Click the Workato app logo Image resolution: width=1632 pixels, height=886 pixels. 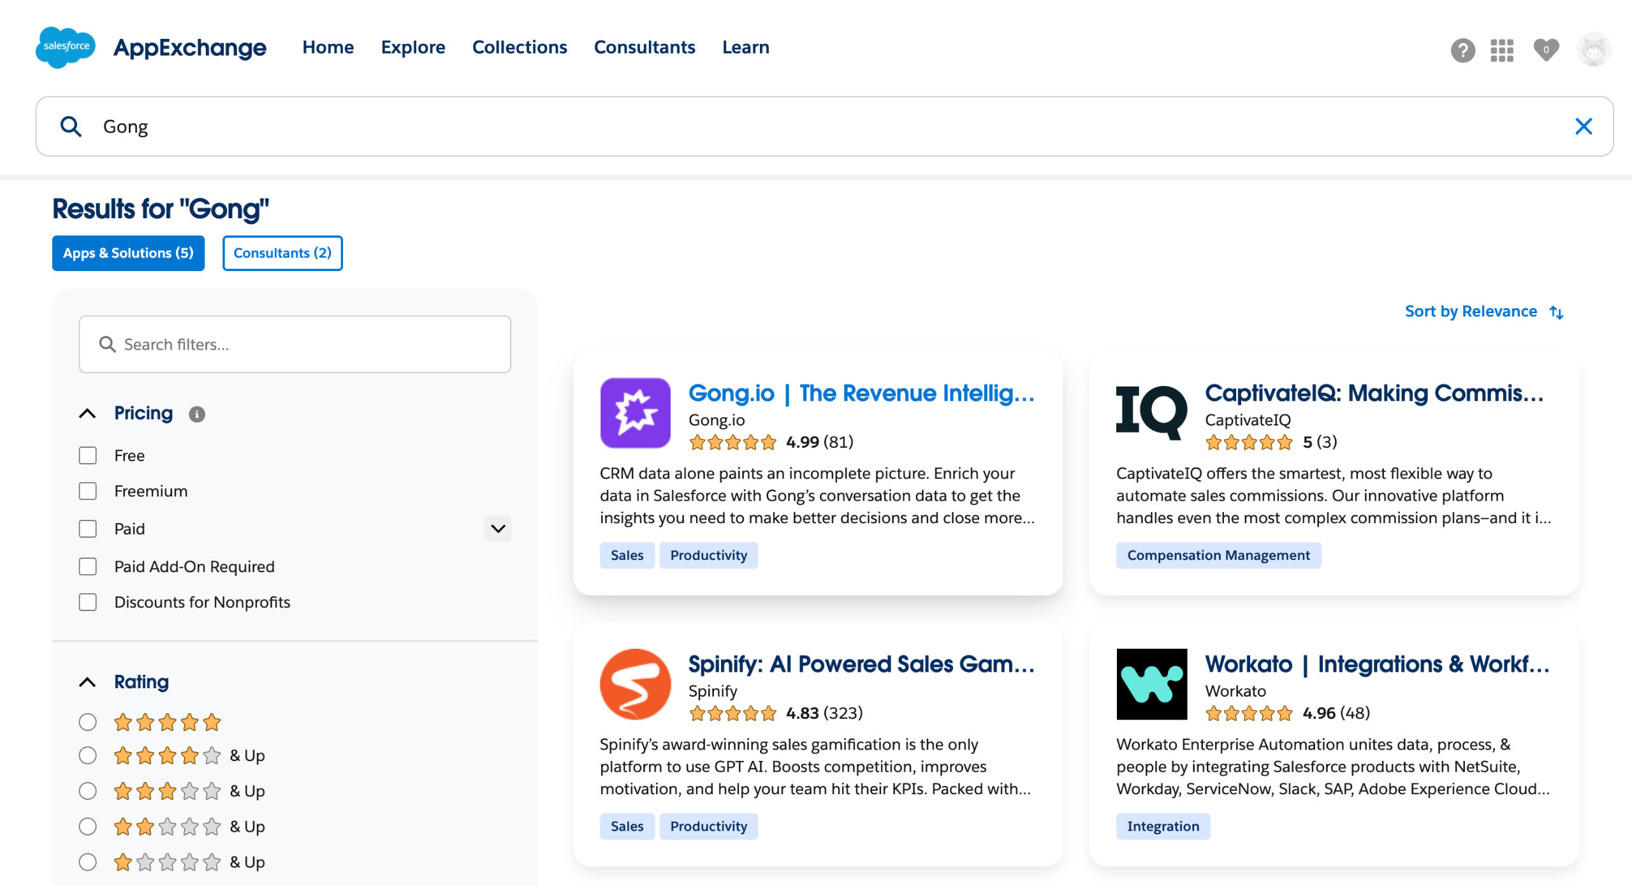click(x=1151, y=684)
